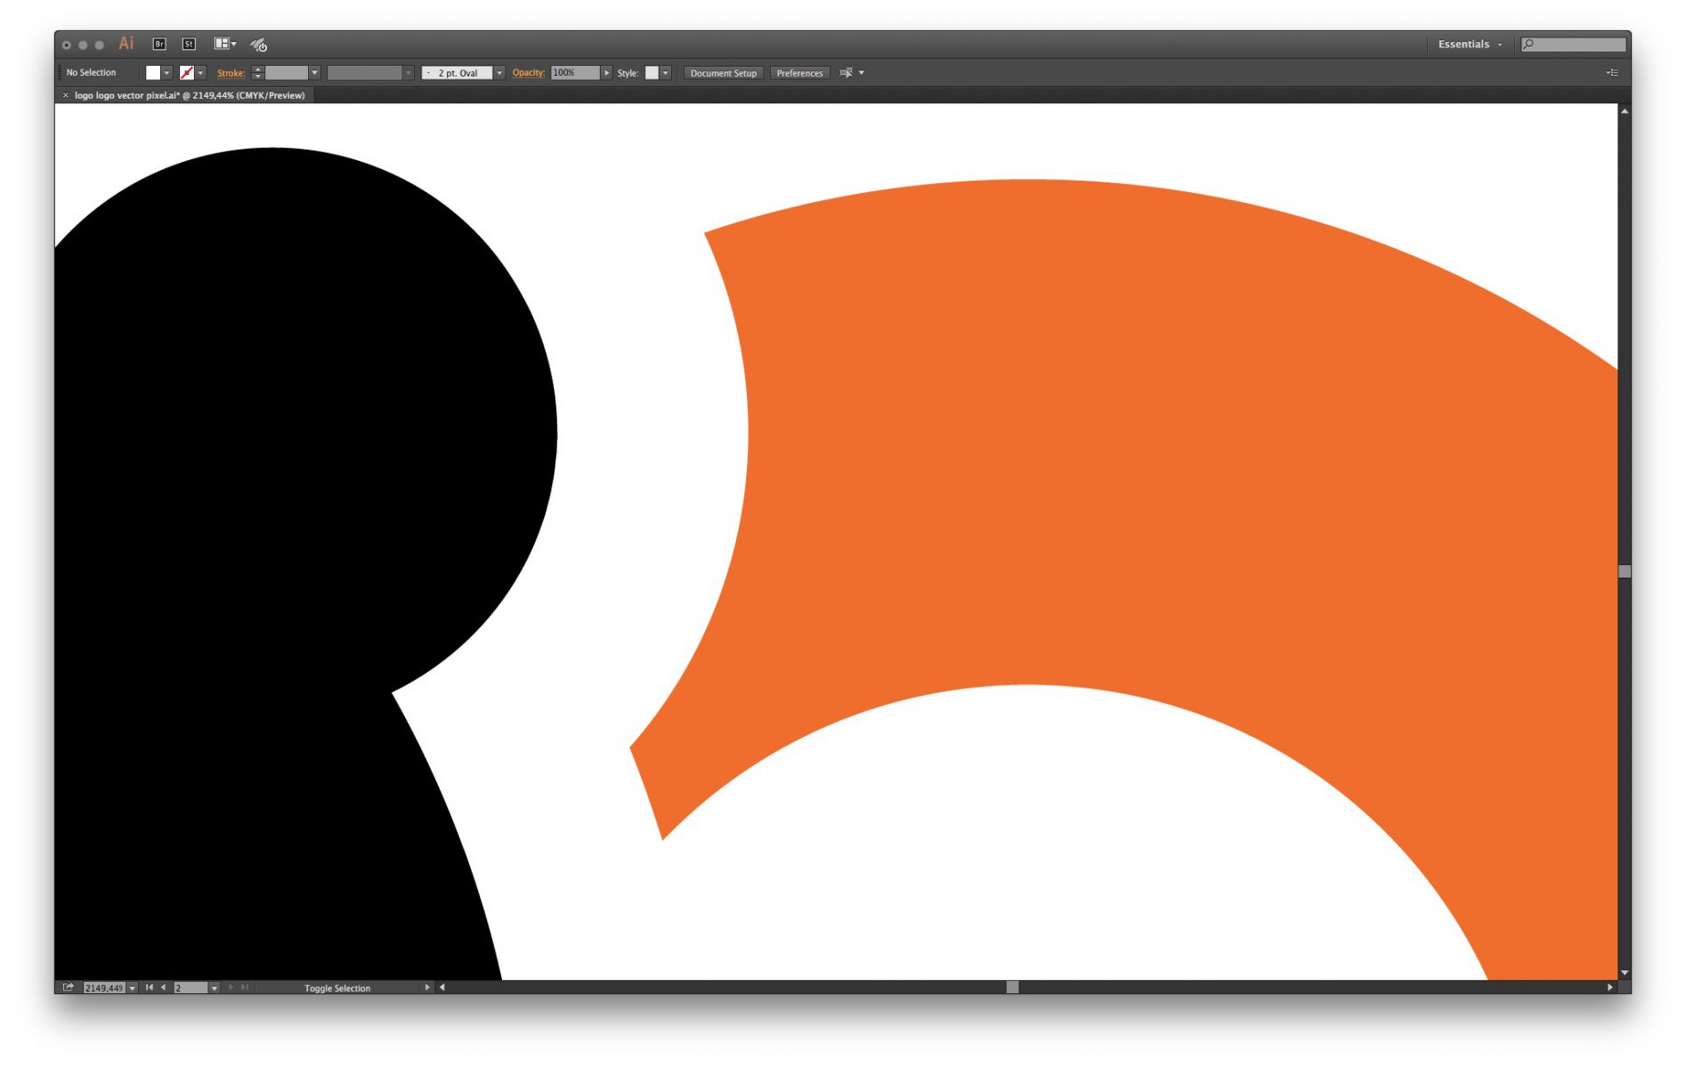This screenshot has height=1068, width=1686.
Task: Jump to first artboard using navigation arrow
Action: point(149,987)
